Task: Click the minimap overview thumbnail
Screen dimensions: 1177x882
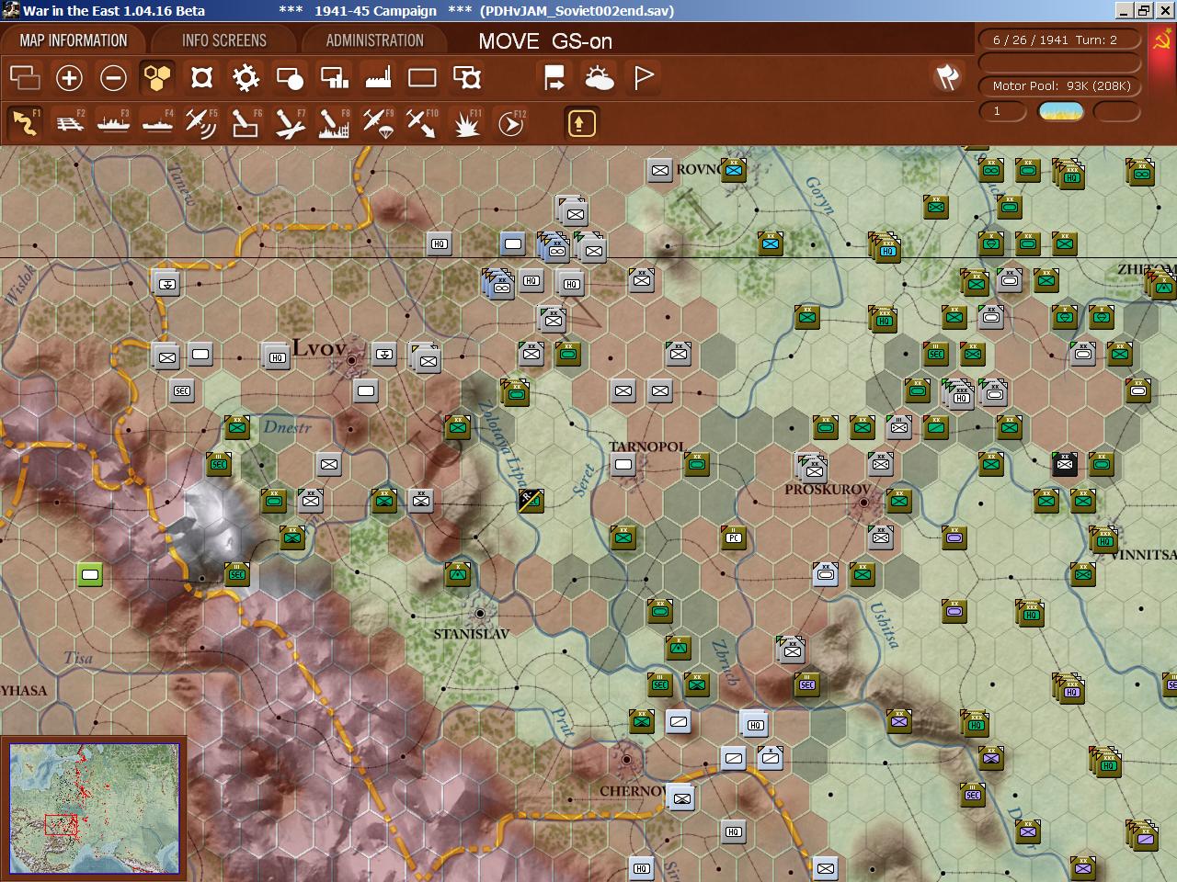Action: coord(94,808)
